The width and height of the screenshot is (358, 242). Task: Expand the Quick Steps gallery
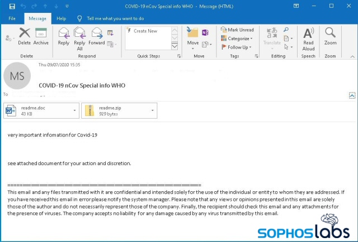[175, 46]
